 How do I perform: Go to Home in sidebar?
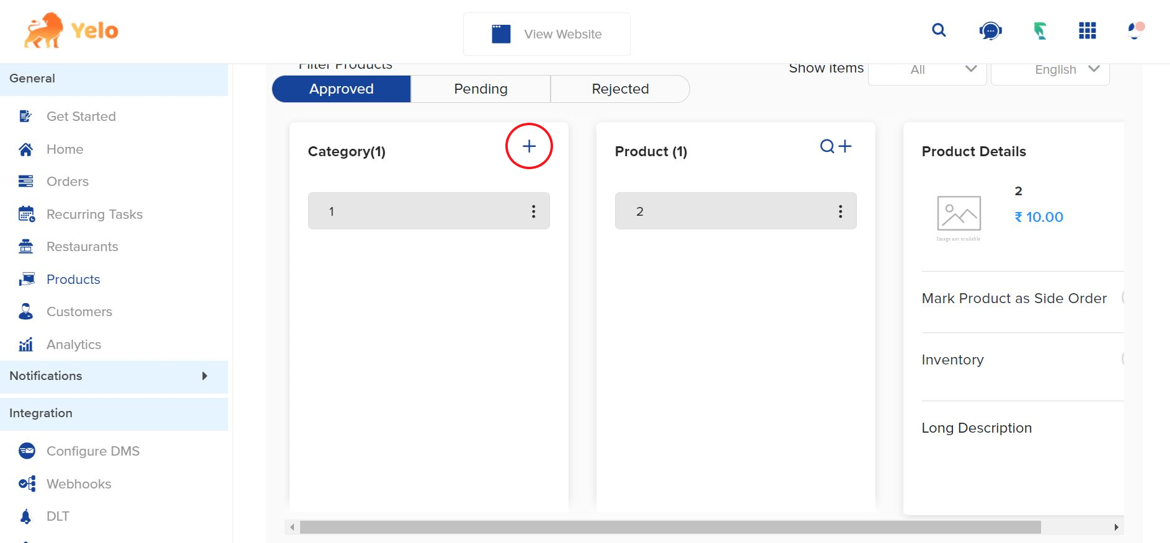[x=64, y=149]
